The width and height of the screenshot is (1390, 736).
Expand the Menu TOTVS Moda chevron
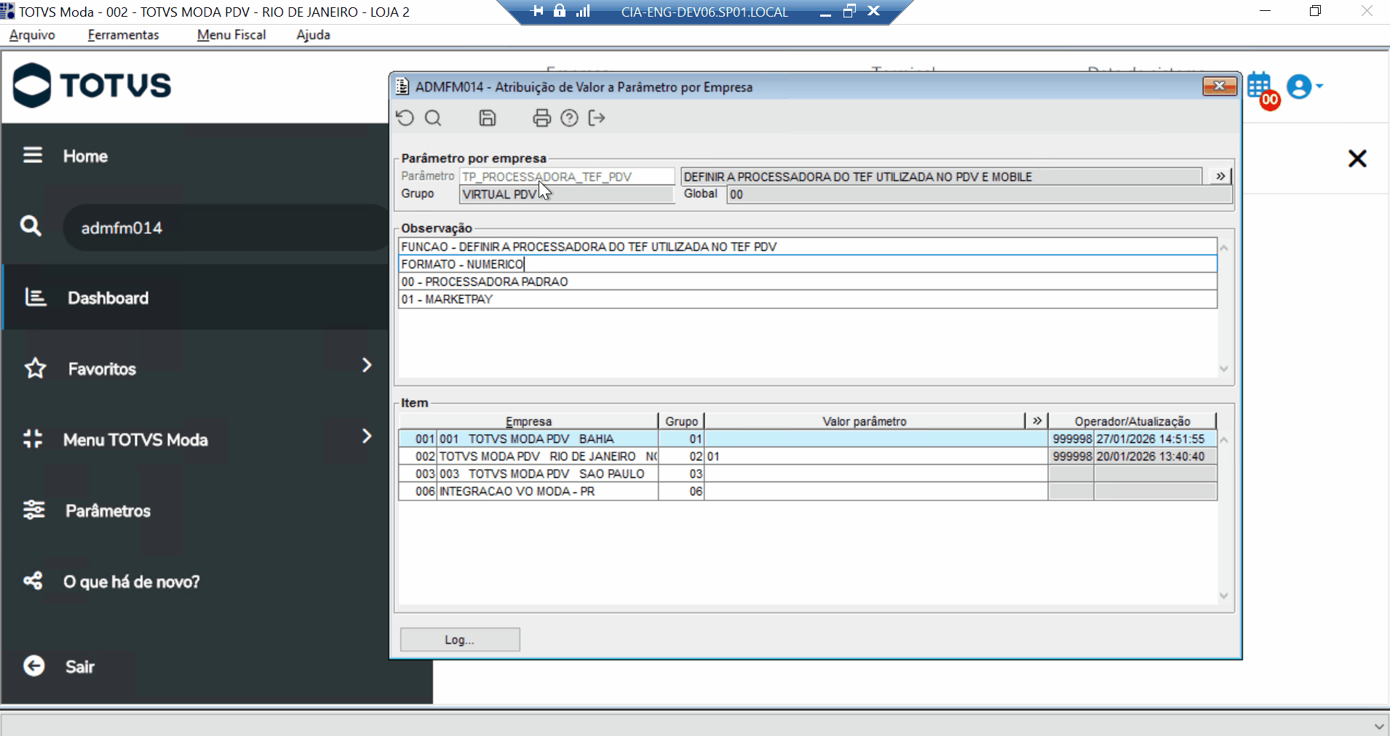(367, 436)
